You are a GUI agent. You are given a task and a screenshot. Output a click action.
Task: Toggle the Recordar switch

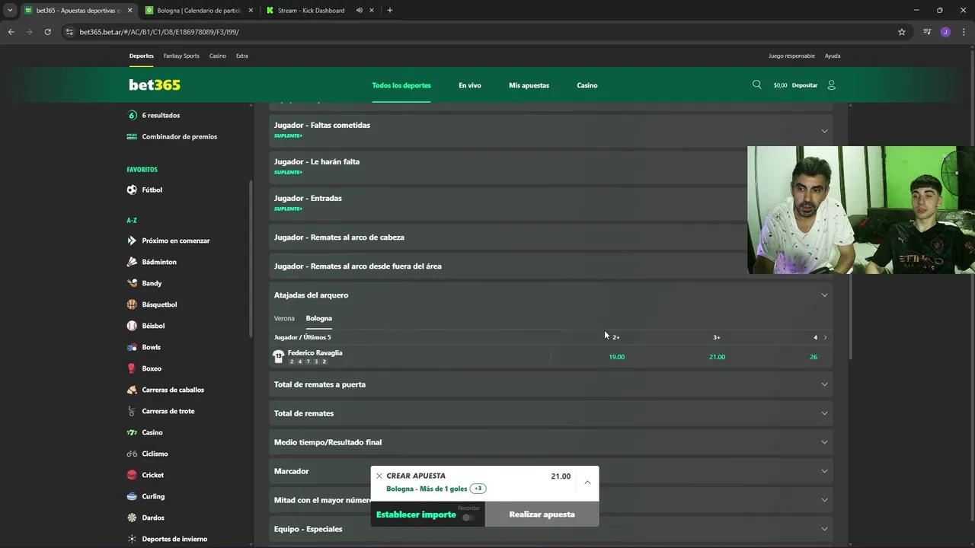pos(468,518)
